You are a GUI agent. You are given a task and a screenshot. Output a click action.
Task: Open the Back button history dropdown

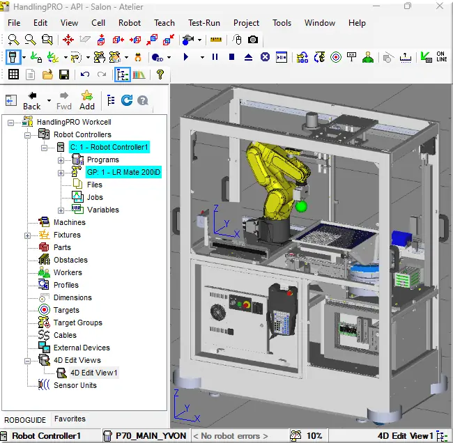(49, 100)
